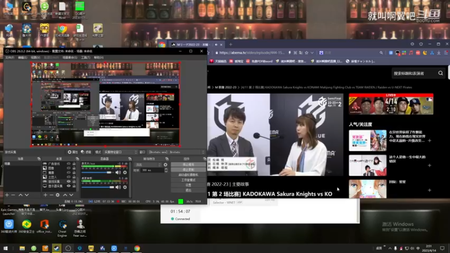This screenshot has height=253, width=450.
Task: Pop out the controls dock panel
Action: [204, 159]
